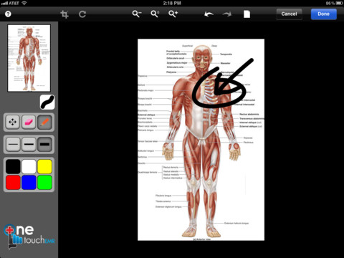The image size is (344, 258).
Task: Redo with the forward arrow icon
Action: [227, 14]
